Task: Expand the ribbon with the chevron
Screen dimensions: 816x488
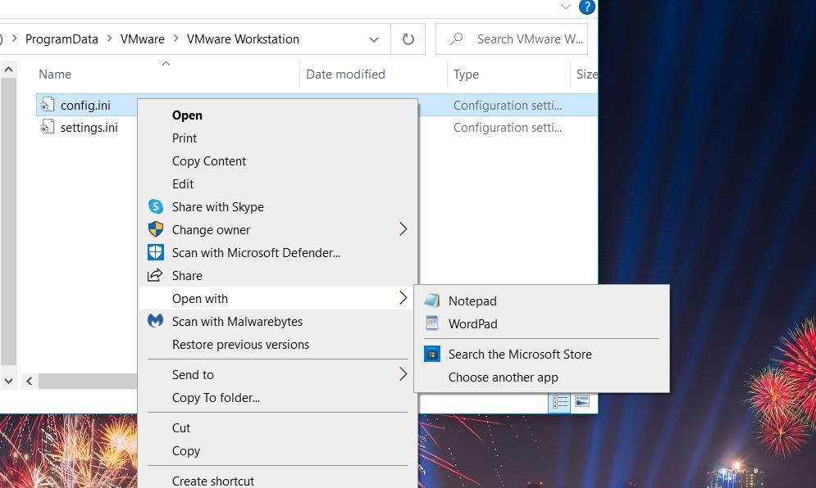Action: click(566, 7)
